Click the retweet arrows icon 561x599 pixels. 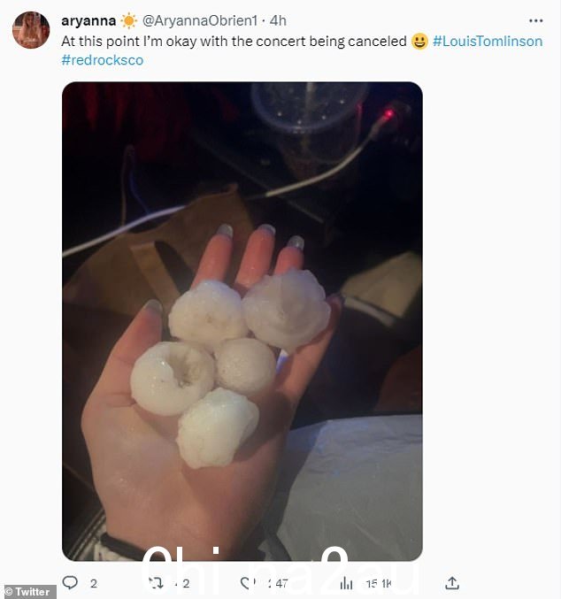[x=156, y=583]
